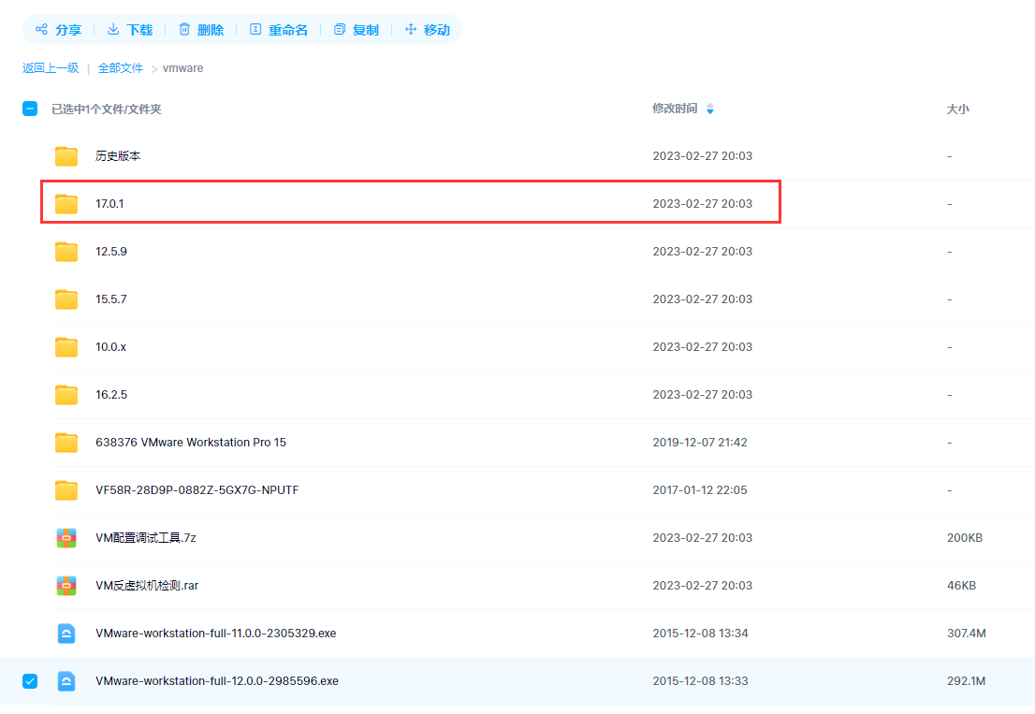Toggle sort arrow beside 修改时间
The width and height of the screenshot is (1035, 714).
click(710, 109)
